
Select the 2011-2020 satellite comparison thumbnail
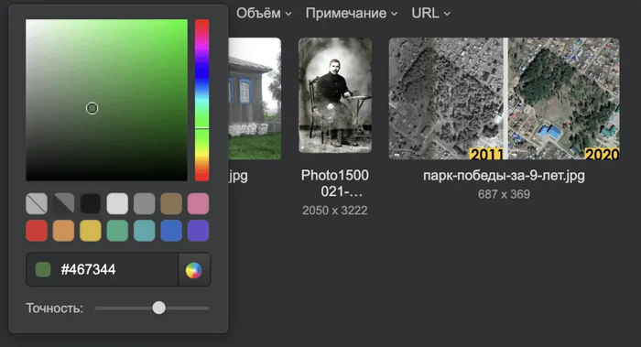tap(504, 99)
